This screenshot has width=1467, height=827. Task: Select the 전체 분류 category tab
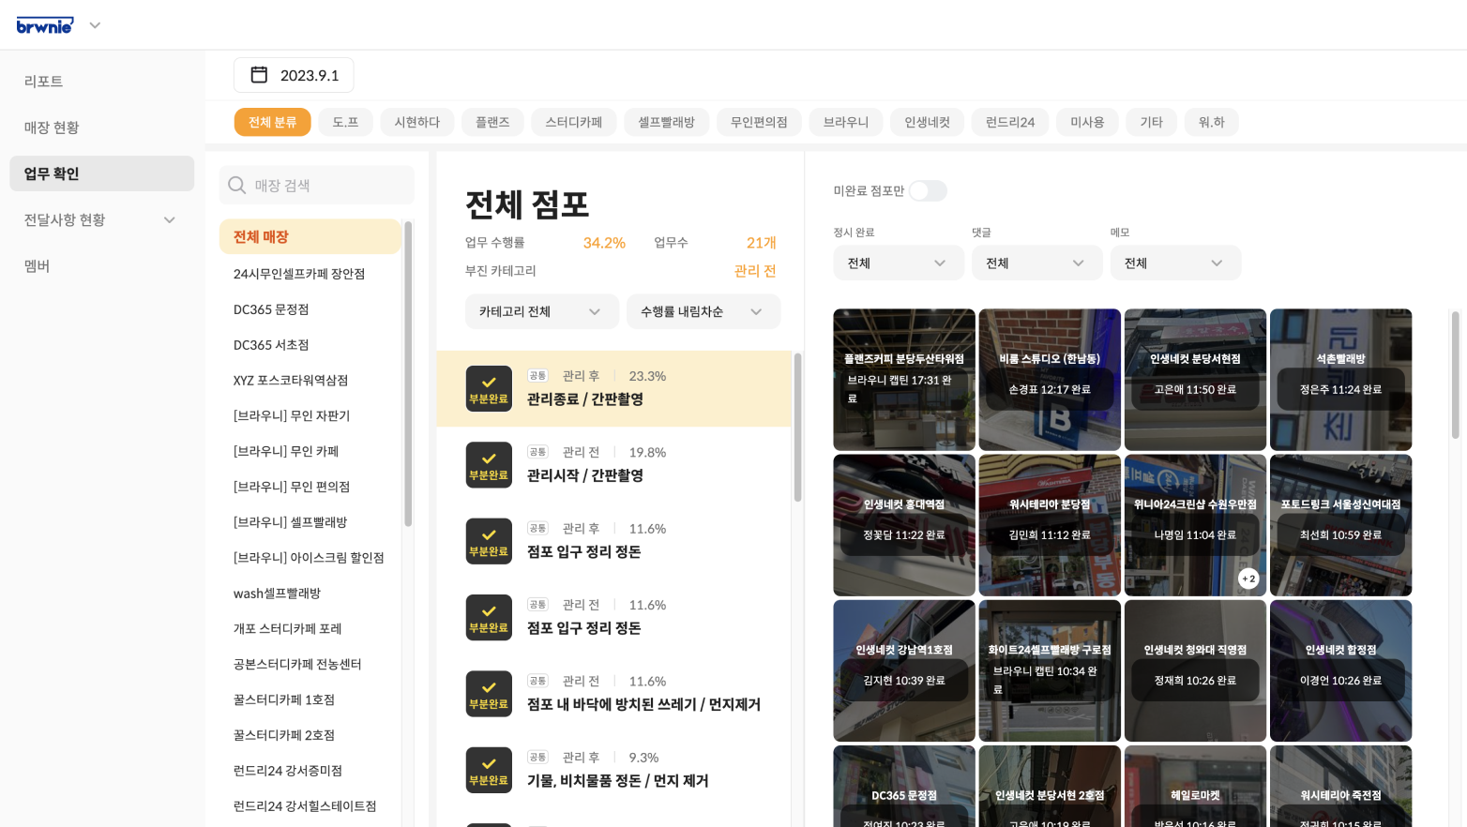coord(272,122)
